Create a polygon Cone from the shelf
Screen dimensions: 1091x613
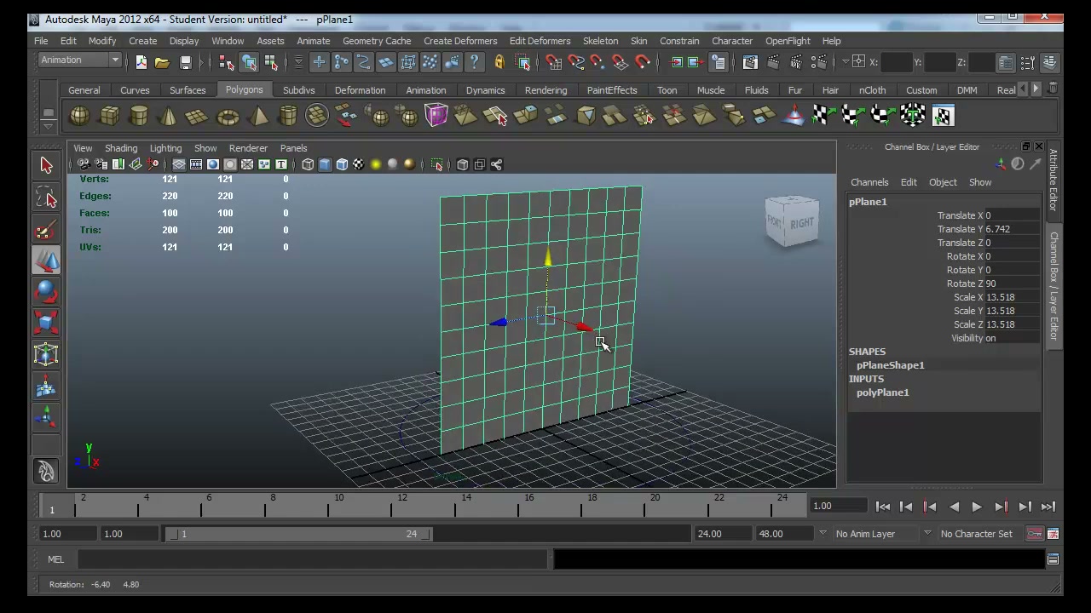tap(168, 116)
